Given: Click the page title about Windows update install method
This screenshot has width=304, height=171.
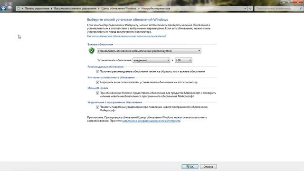Looking at the screenshot, I should tap(127, 19).
